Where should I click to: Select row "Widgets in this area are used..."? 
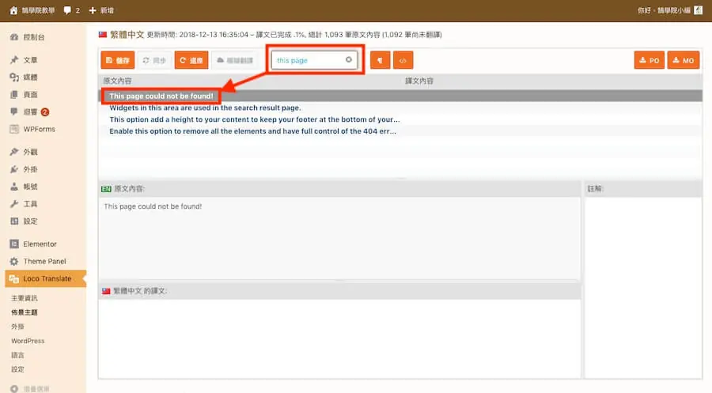400,108
